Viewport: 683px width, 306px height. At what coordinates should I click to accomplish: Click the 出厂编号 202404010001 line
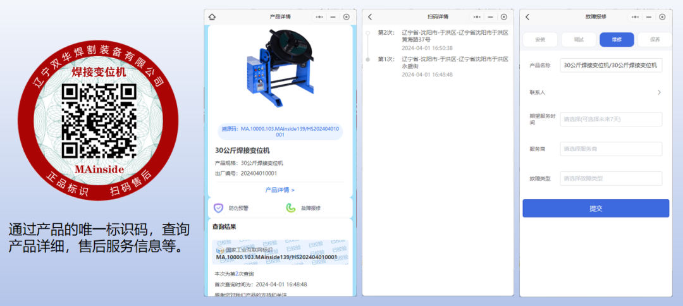tap(246, 173)
